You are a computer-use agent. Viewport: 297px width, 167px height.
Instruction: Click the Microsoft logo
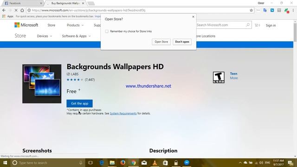click(x=26, y=25)
